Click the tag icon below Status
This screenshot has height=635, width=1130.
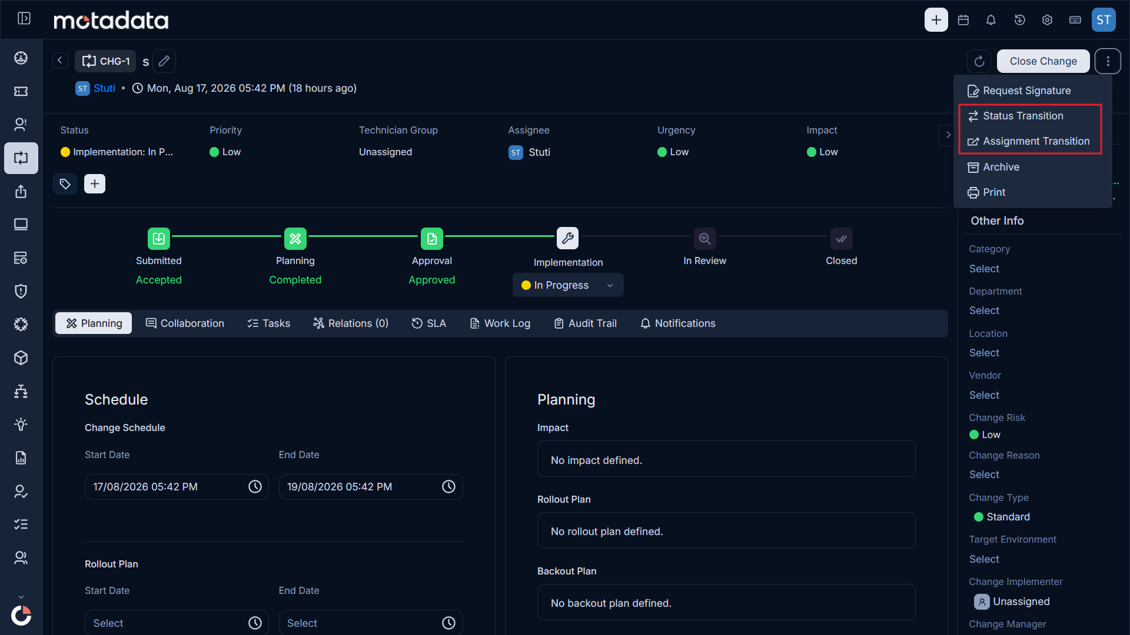(x=65, y=184)
